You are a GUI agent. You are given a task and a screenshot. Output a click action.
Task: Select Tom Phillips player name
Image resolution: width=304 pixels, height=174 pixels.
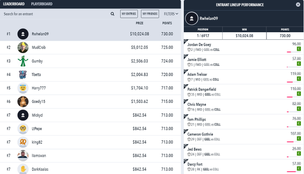pos(197,119)
